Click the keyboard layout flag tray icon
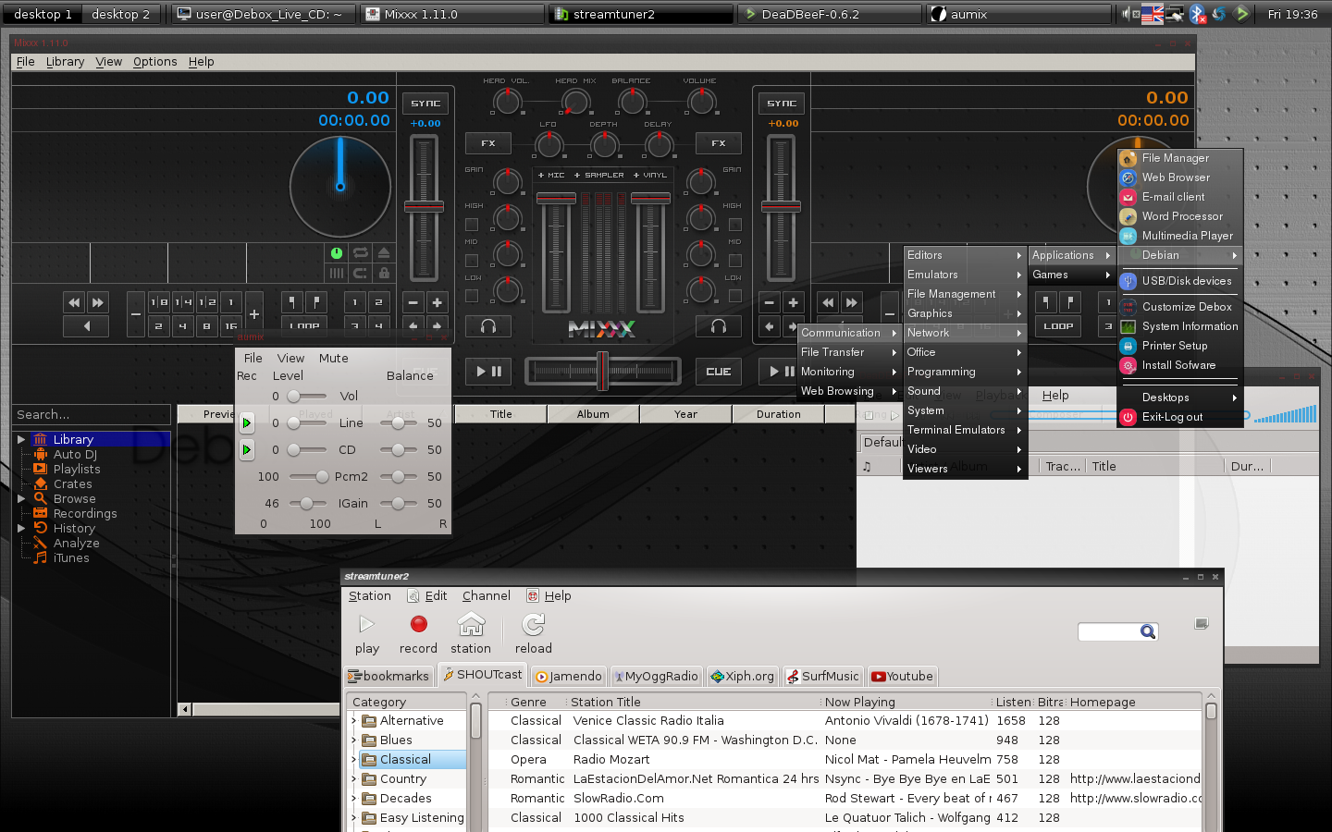 pyautogui.click(x=1153, y=14)
